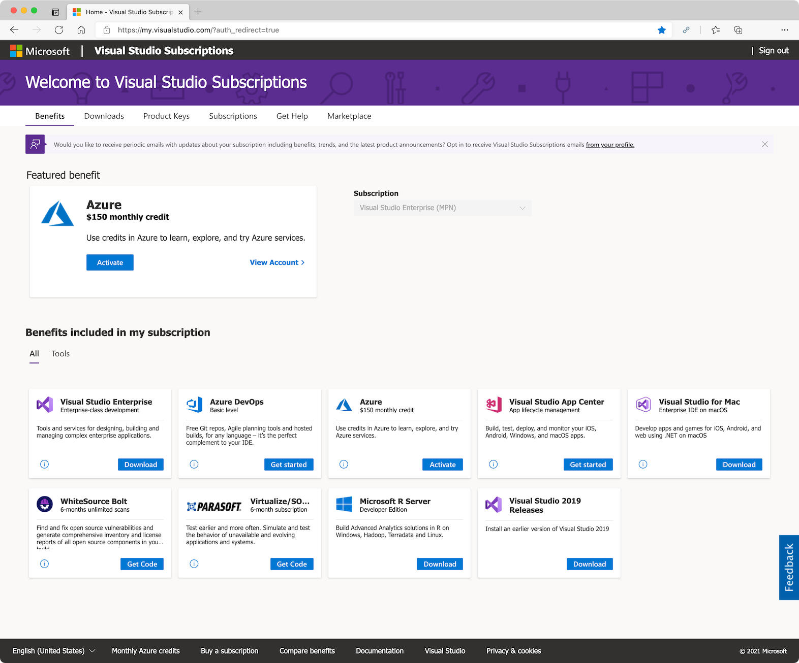Click Get Code for Parasoft Virtualize
799x663 pixels.
tap(292, 564)
